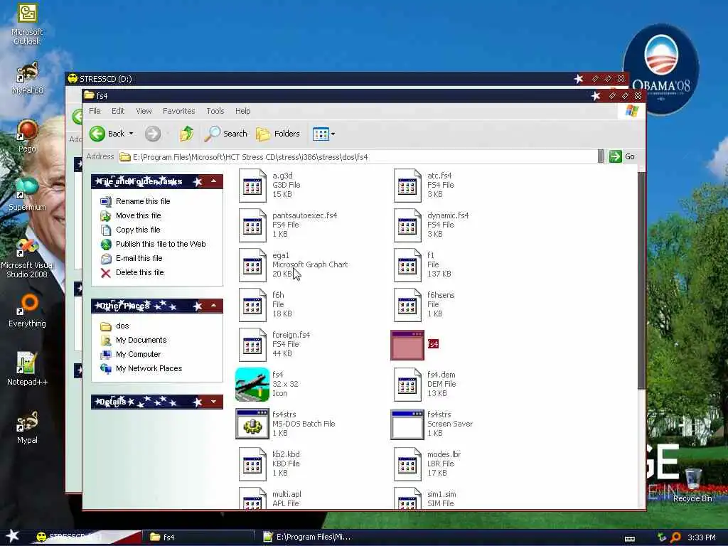The image size is (728, 546).
Task: Switch to the fs4 taskbar button
Action: (x=200, y=537)
